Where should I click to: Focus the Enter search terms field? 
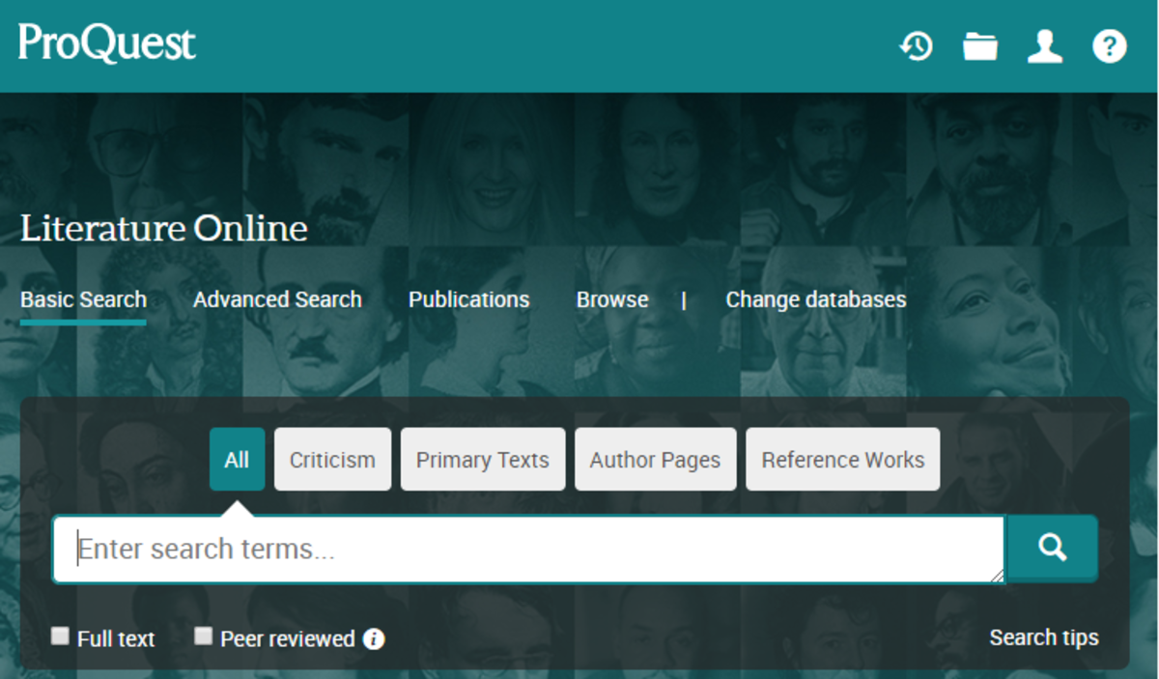(x=528, y=549)
